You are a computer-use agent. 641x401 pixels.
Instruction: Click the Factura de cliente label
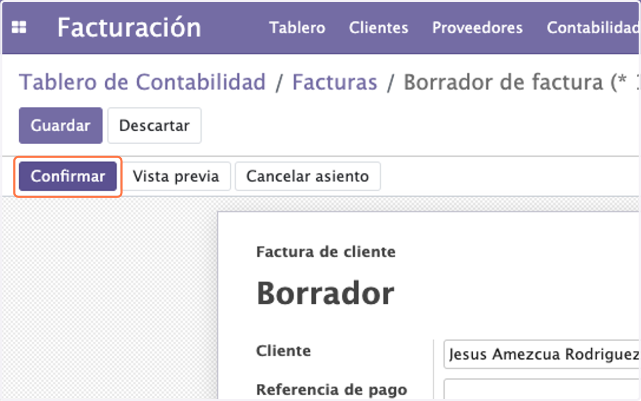tap(326, 251)
